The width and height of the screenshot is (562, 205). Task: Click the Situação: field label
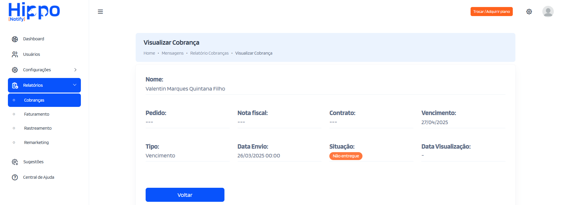342,147
